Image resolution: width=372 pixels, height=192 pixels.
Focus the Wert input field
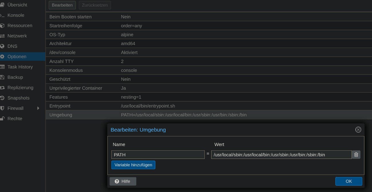point(281,155)
